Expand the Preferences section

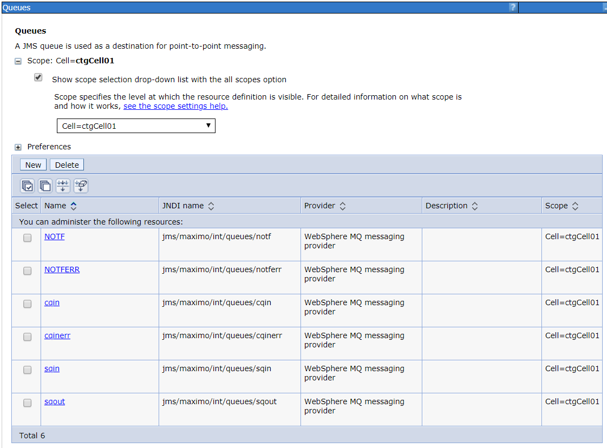click(18, 147)
